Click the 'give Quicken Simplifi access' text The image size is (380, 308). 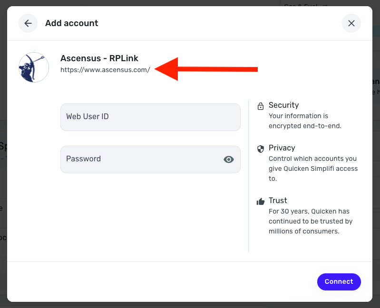point(313,168)
